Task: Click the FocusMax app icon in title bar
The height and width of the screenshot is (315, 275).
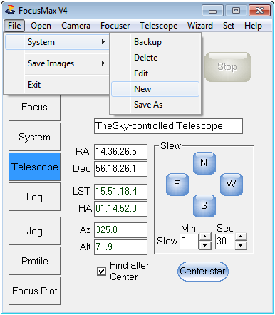Action: [x=10, y=10]
